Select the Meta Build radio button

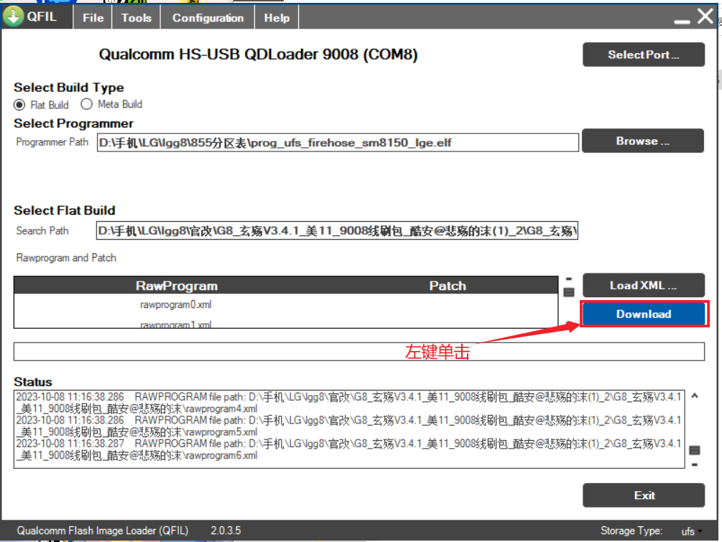click(87, 104)
